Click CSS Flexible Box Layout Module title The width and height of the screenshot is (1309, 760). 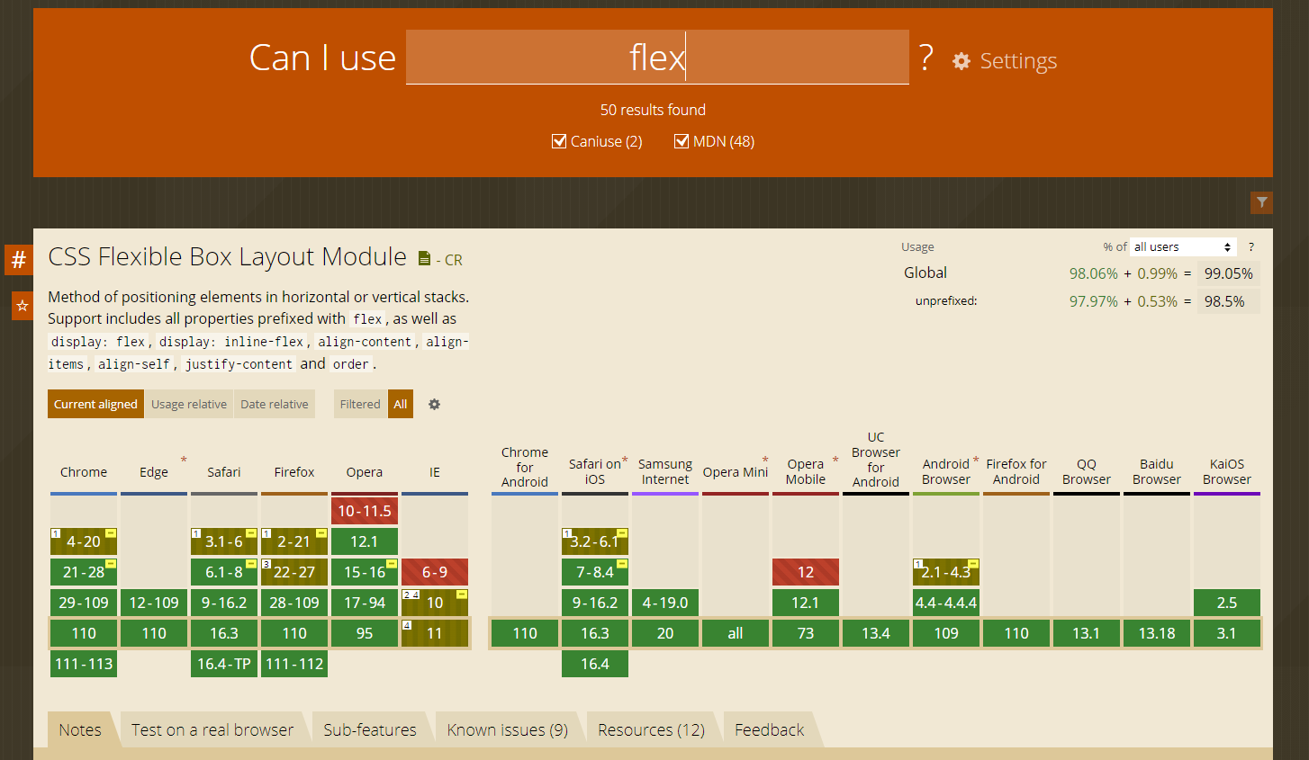pyautogui.click(x=228, y=257)
